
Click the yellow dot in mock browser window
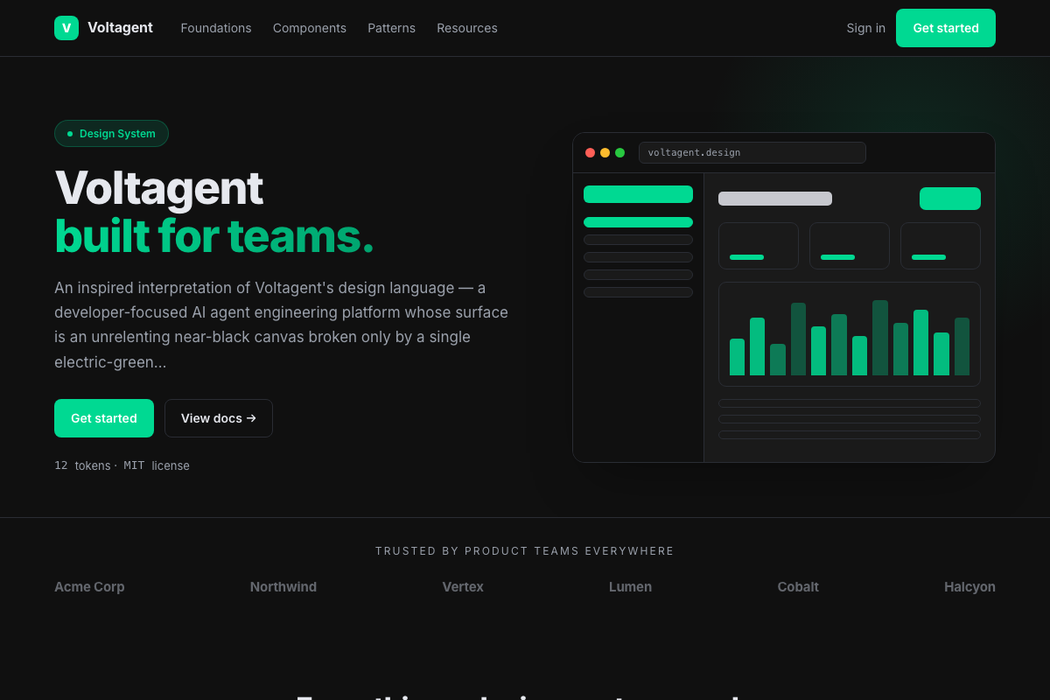(x=605, y=153)
